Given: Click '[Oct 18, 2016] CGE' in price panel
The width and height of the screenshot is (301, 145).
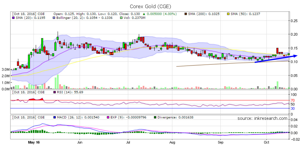Looking at the screenshot, I should (29, 14).
